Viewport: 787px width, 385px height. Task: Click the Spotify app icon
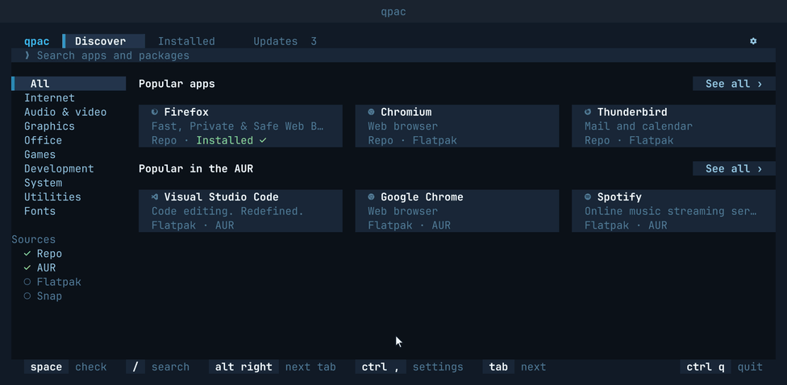pyautogui.click(x=588, y=197)
